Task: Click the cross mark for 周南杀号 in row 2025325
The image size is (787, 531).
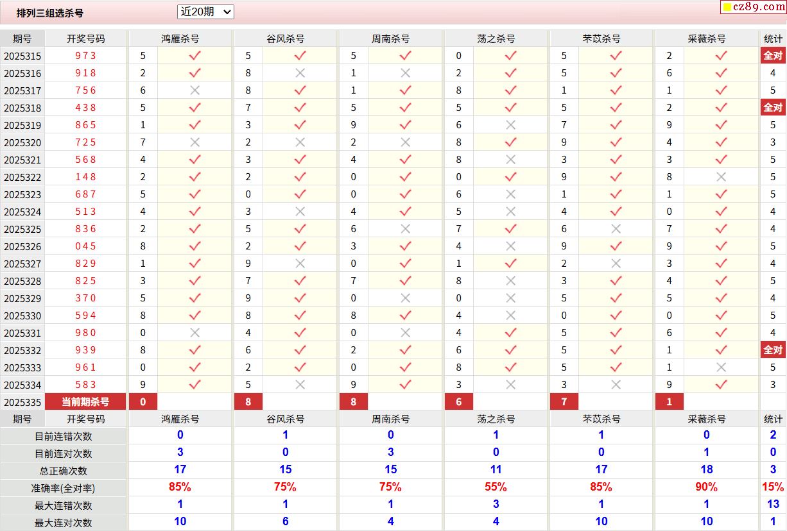Action: click(405, 229)
